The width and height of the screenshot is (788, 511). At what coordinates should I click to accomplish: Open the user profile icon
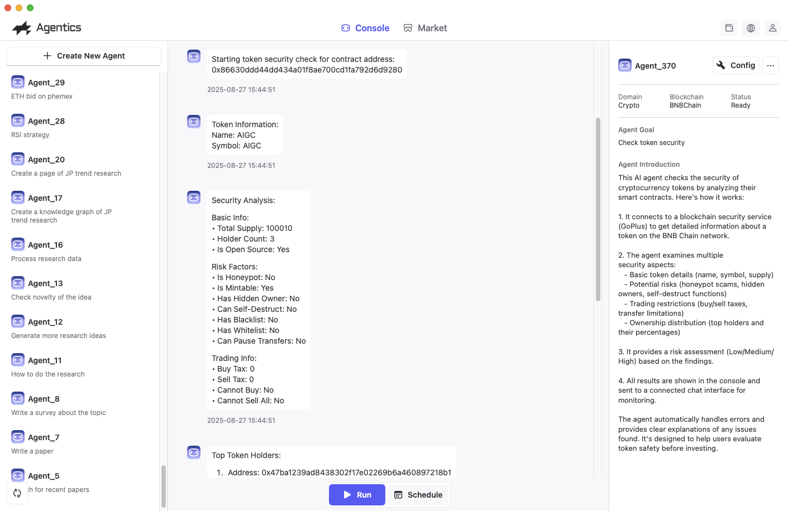[x=772, y=28]
